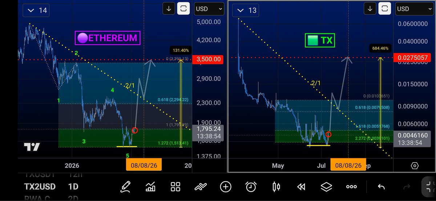Tap the 2026 label on the time axis
Viewport: 436px width, 201px height.
(72, 165)
